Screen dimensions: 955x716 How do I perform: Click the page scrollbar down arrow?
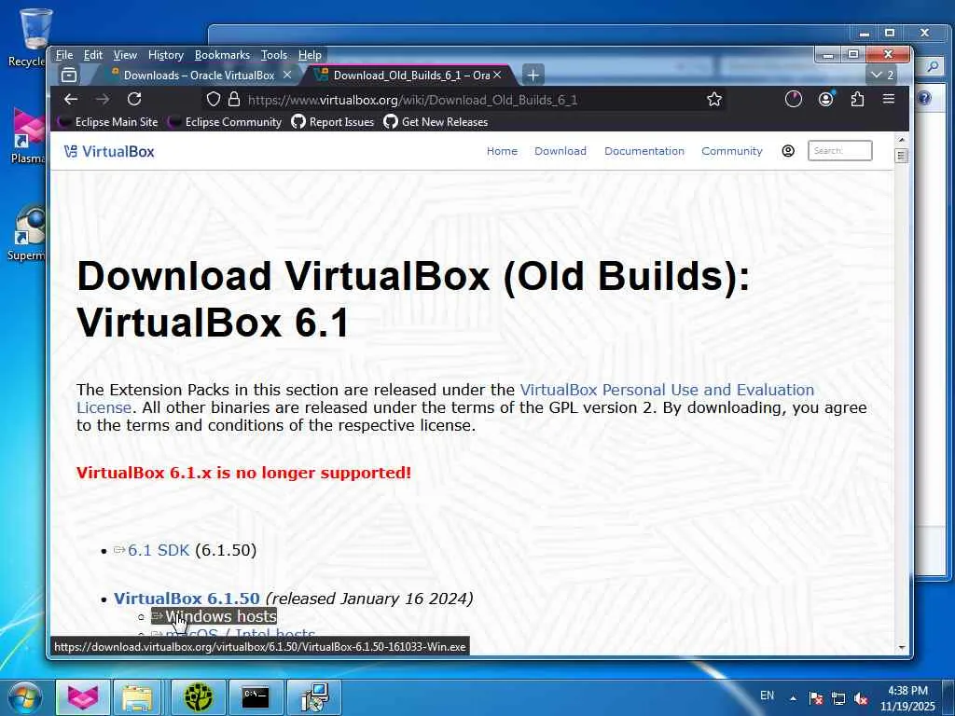click(902, 648)
